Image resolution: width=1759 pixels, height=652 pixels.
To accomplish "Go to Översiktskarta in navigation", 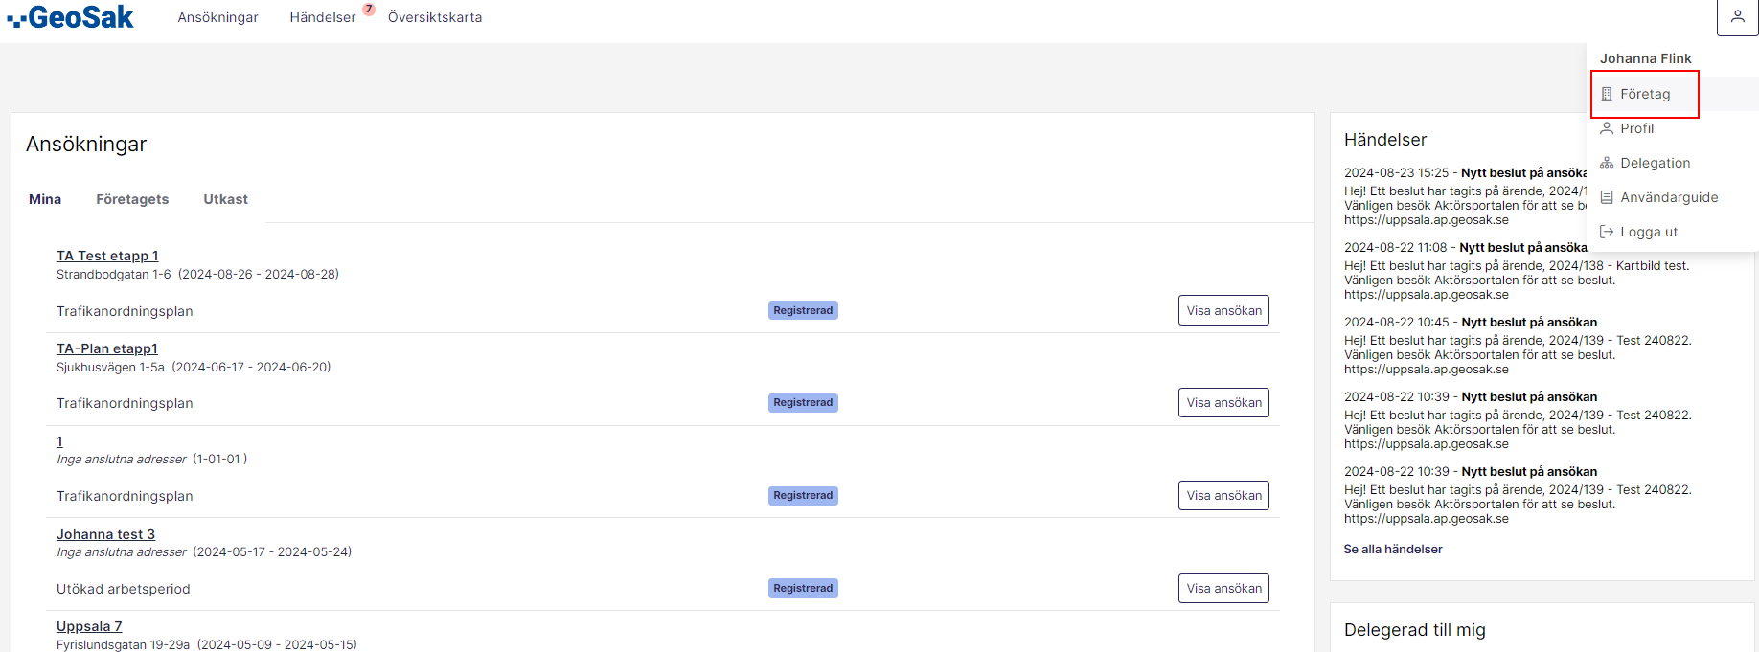I will [435, 17].
